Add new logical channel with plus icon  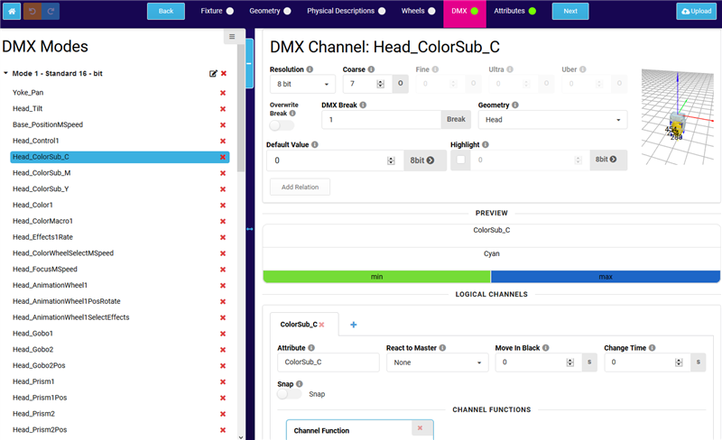[x=353, y=325]
